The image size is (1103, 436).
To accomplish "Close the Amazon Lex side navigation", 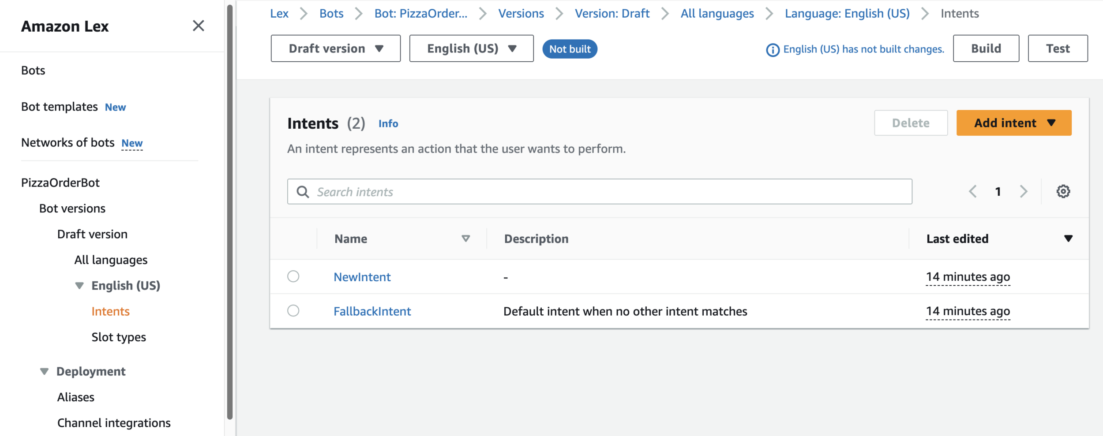I will (199, 26).
